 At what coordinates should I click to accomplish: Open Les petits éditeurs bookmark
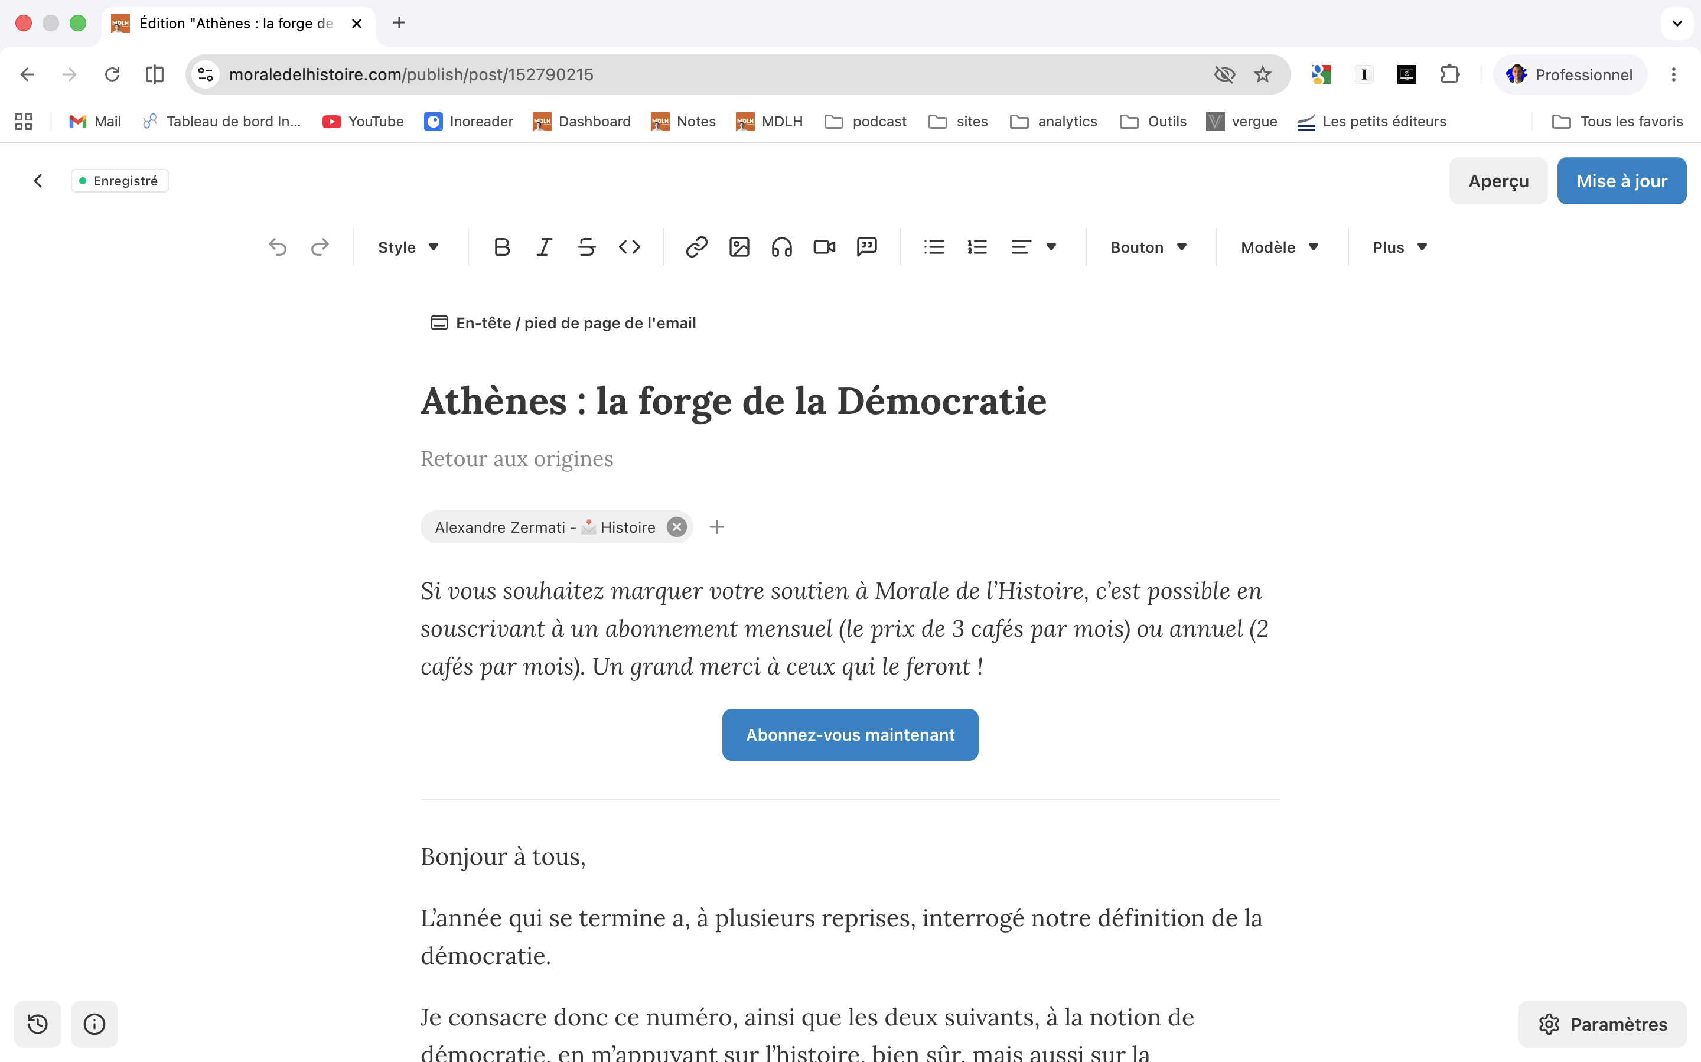point(1371,122)
